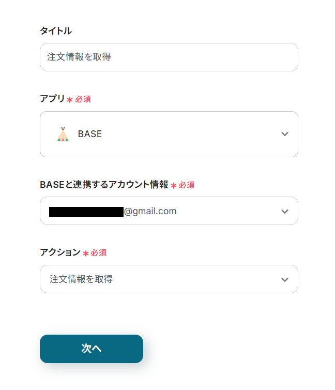Click the 必須 tag next to アプリ
This screenshot has width=335, height=390.
coord(83,99)
